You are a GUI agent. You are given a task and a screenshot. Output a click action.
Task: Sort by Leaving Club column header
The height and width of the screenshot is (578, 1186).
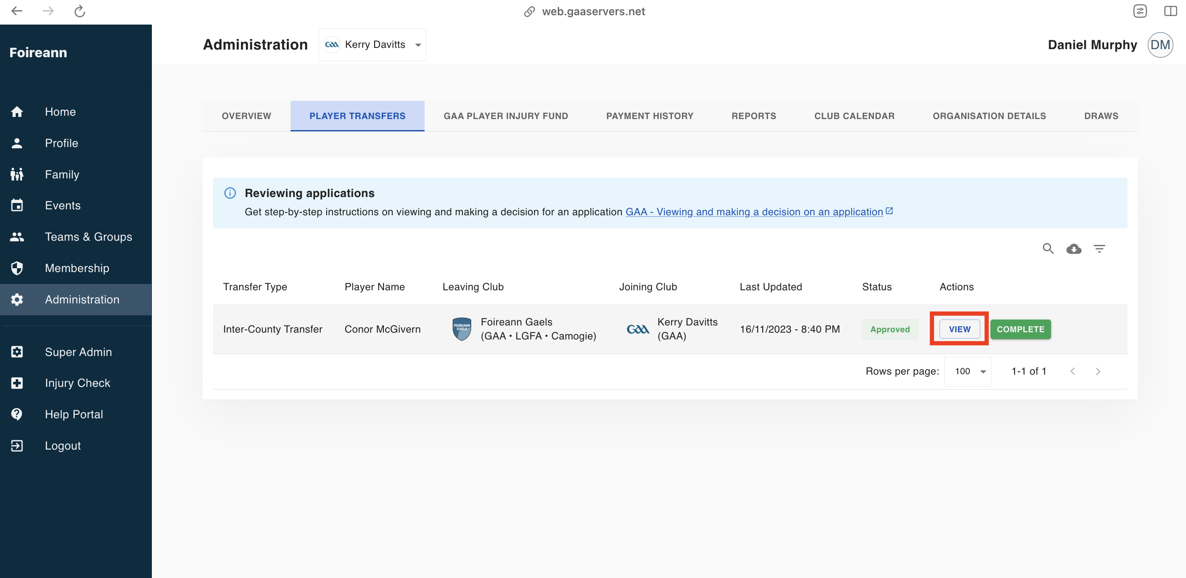pos(473,287)
